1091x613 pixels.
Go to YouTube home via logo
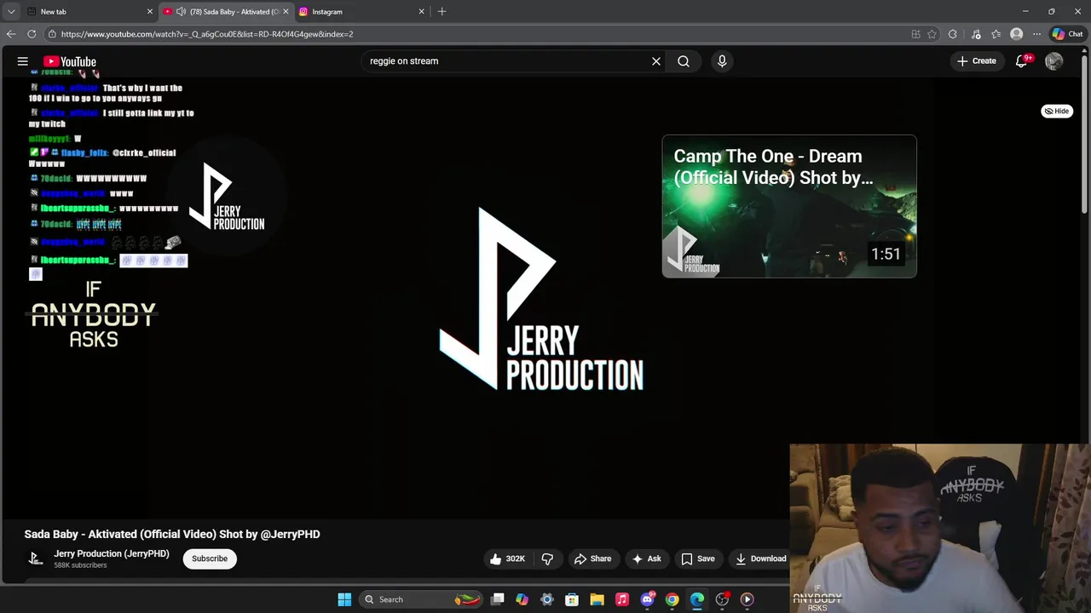coord(69,61)
